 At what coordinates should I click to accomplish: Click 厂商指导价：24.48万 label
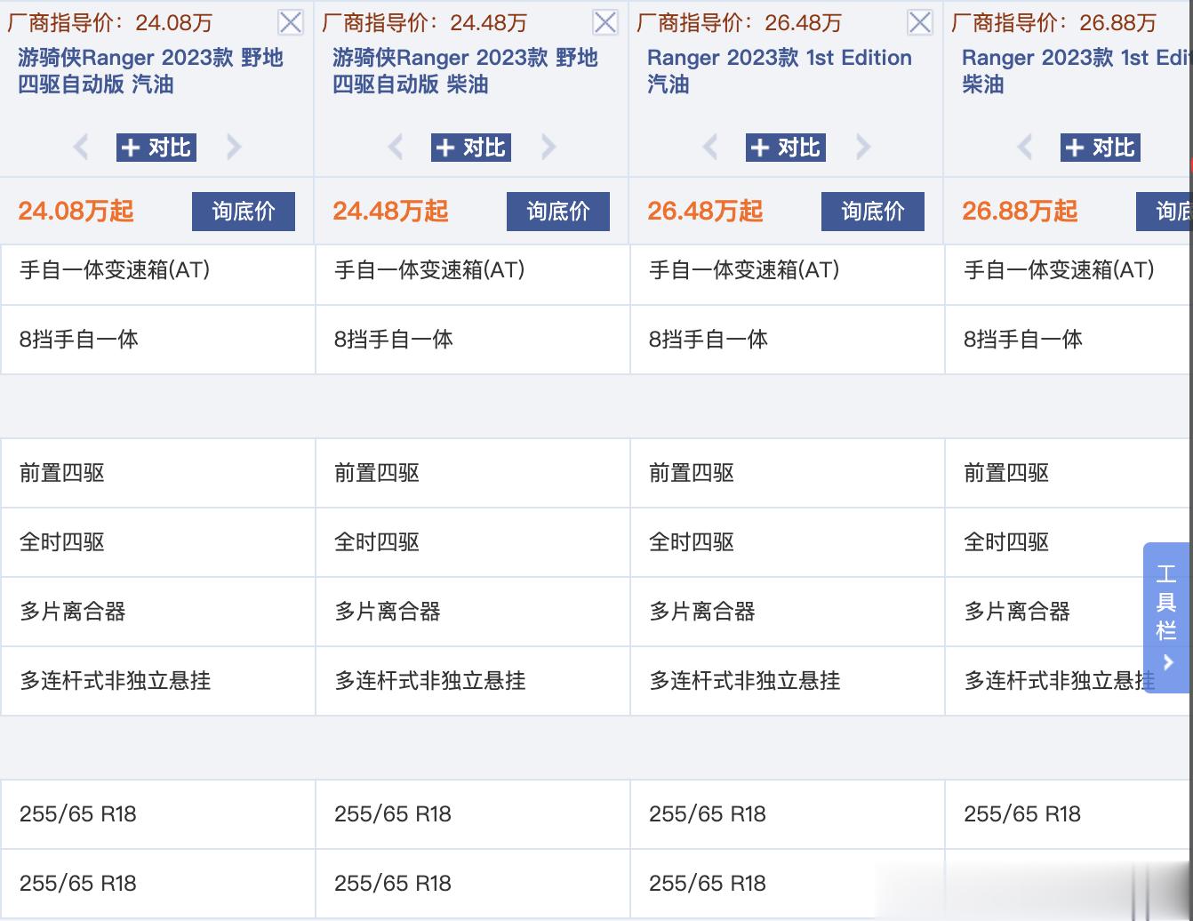coord(425,22)
